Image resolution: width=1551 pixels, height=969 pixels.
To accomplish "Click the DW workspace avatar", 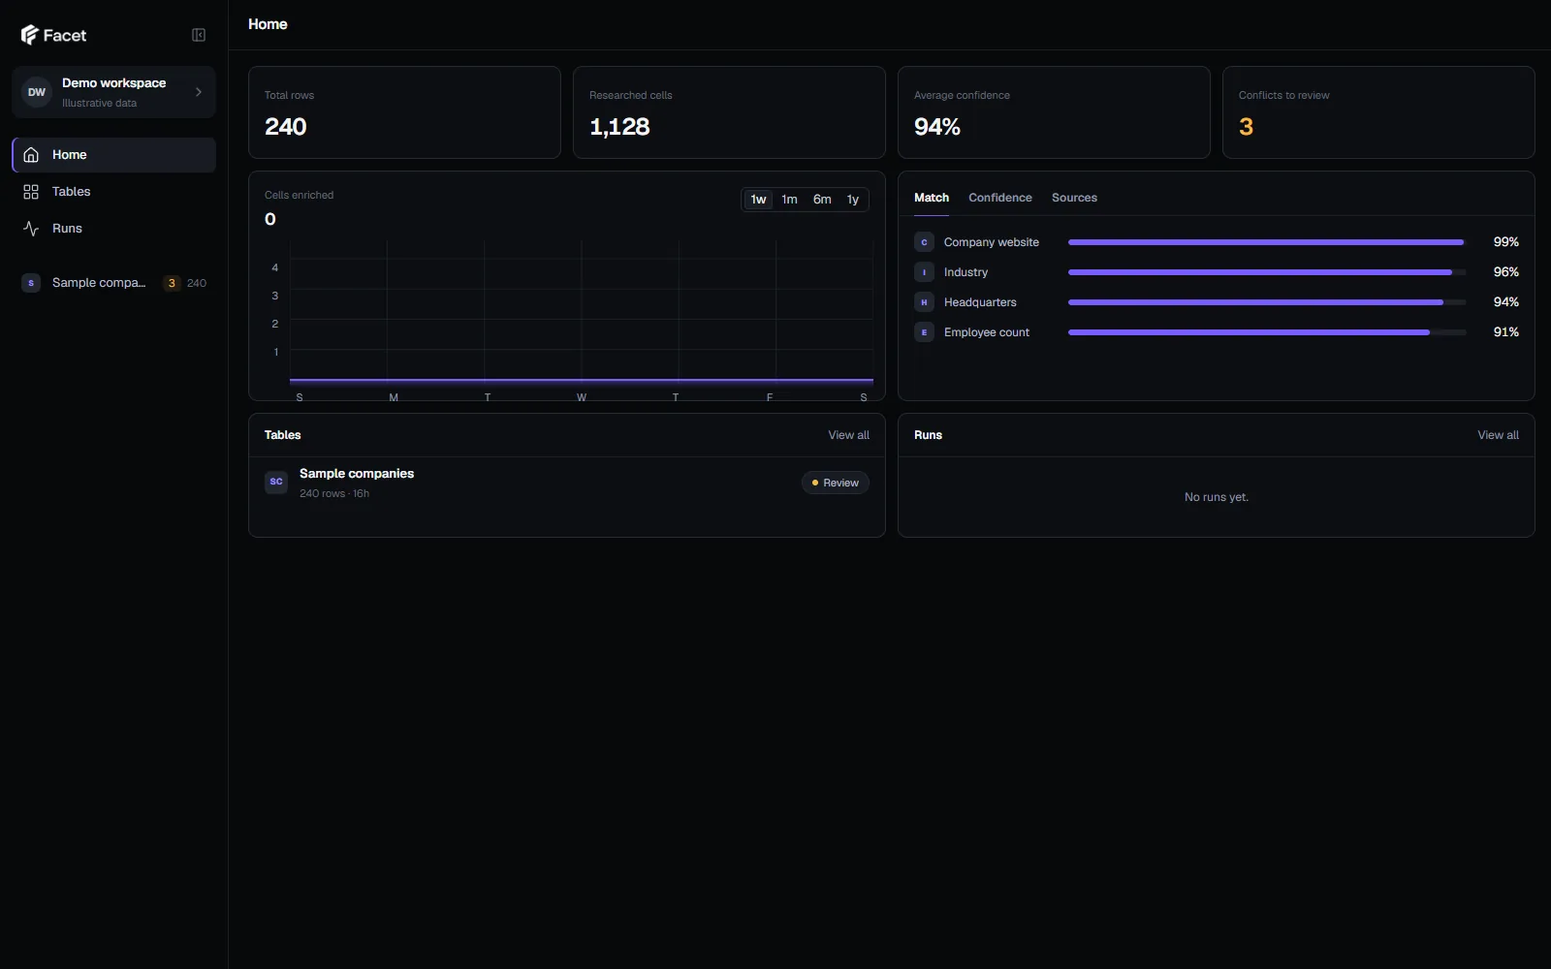I will pyautogui.click(x=37, y=92).
